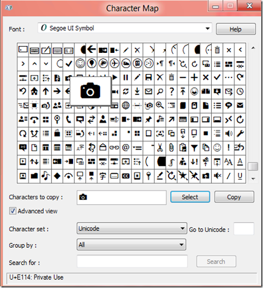This screenshot has width=263, height=288.
Task: Choose the minus sign glyph
Action: tap(183, 78)
